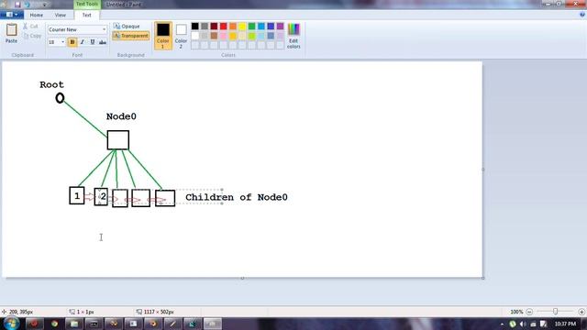587x330 pixels.
Task: Pick the gray color swatch
Action: [x=205, y=26]
